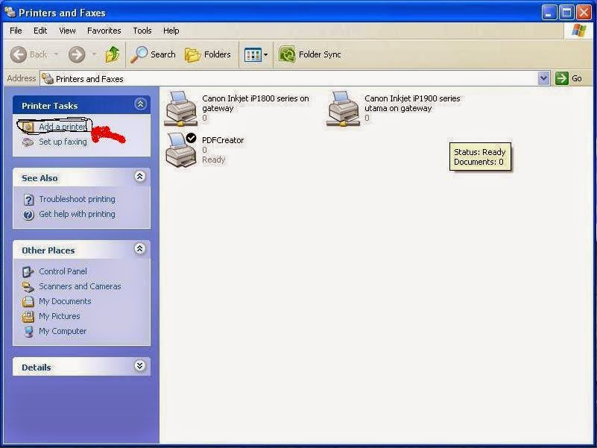Click the Control Panel link in Other Places
597x448 pixels.
click(x=63, y=271)
